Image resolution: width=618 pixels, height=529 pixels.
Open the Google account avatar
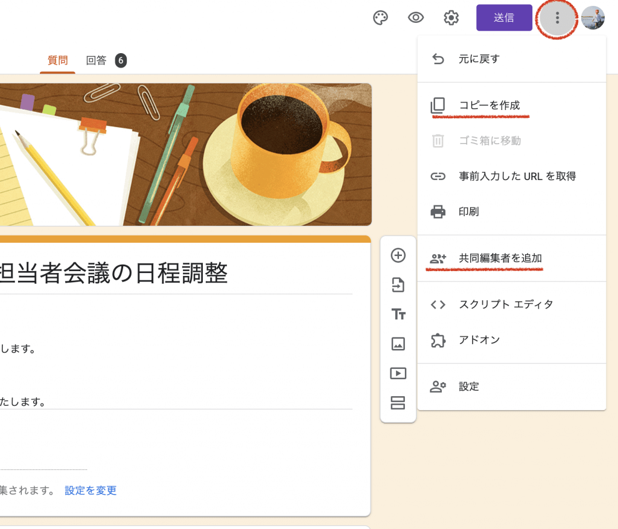tap(593, 18)
